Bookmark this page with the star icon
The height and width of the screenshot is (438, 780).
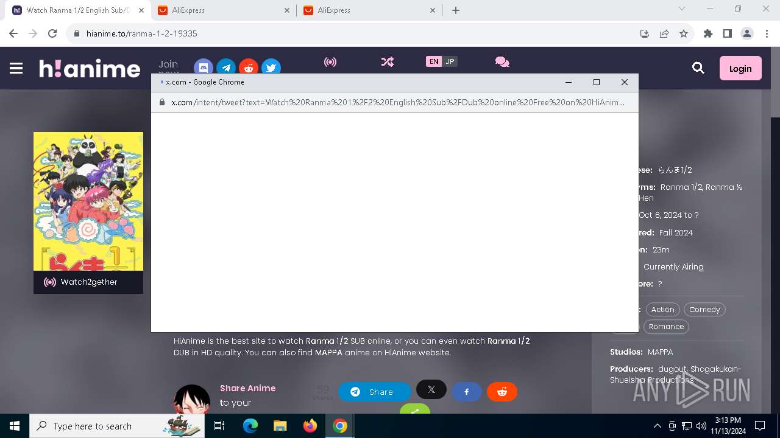tap(684, 33)
